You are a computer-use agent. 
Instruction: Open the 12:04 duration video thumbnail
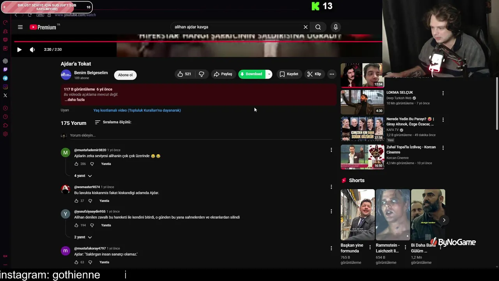(x=362, y=75)
